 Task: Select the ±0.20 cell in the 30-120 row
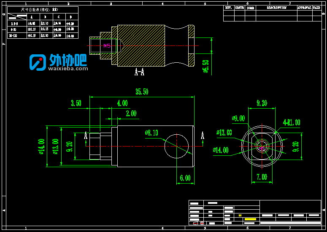44,36
